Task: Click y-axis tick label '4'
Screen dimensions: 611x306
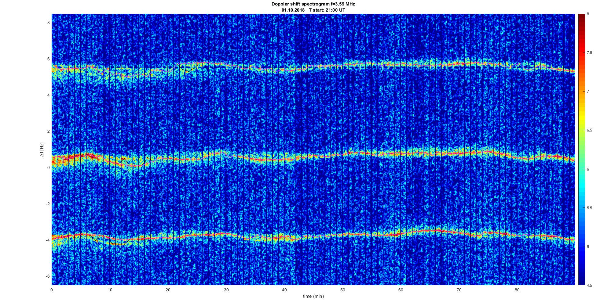Action: click(48, 95)
